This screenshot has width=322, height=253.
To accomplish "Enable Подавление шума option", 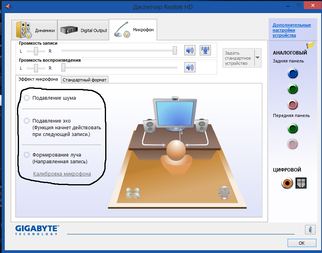I will click(x=27, y=98).
